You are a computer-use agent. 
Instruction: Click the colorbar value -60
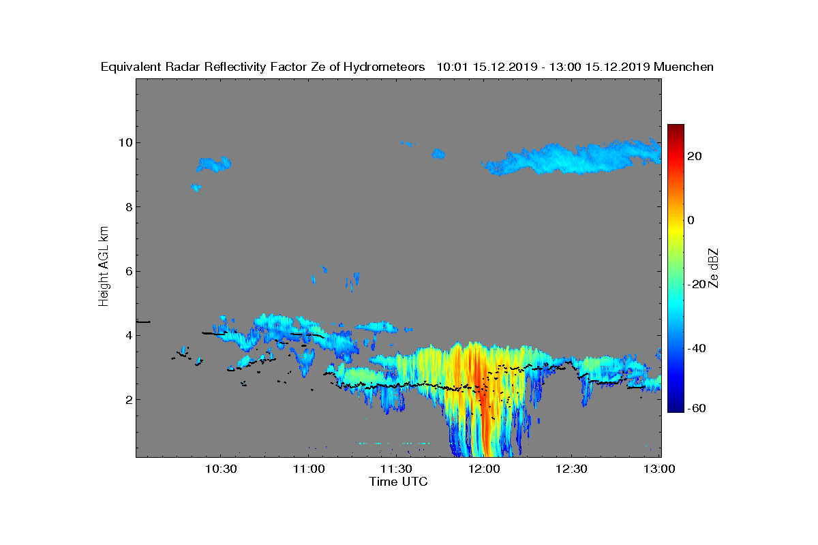click(695, 409)
